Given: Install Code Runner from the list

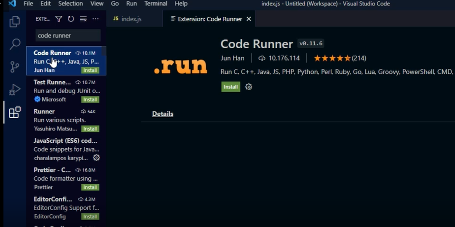Looking at the screenshot, I should pos(90,70).
